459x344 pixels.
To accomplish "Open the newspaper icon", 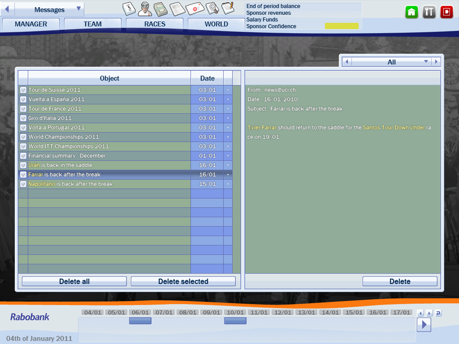I will point(178,8).
